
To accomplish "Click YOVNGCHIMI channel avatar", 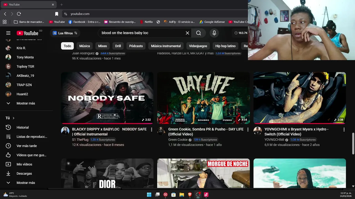I will pyautogui.click(x=257, y=131).
